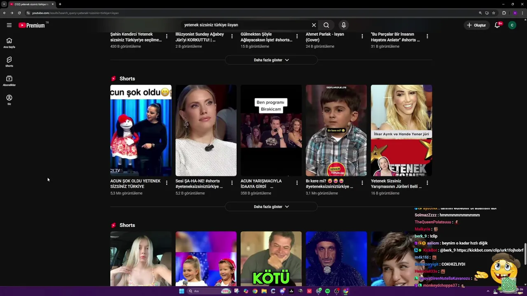Image resolution: width=527 pixels, height=296 pixels.
Task: Start voice search with the microphone icon
Action: [343, 25]
